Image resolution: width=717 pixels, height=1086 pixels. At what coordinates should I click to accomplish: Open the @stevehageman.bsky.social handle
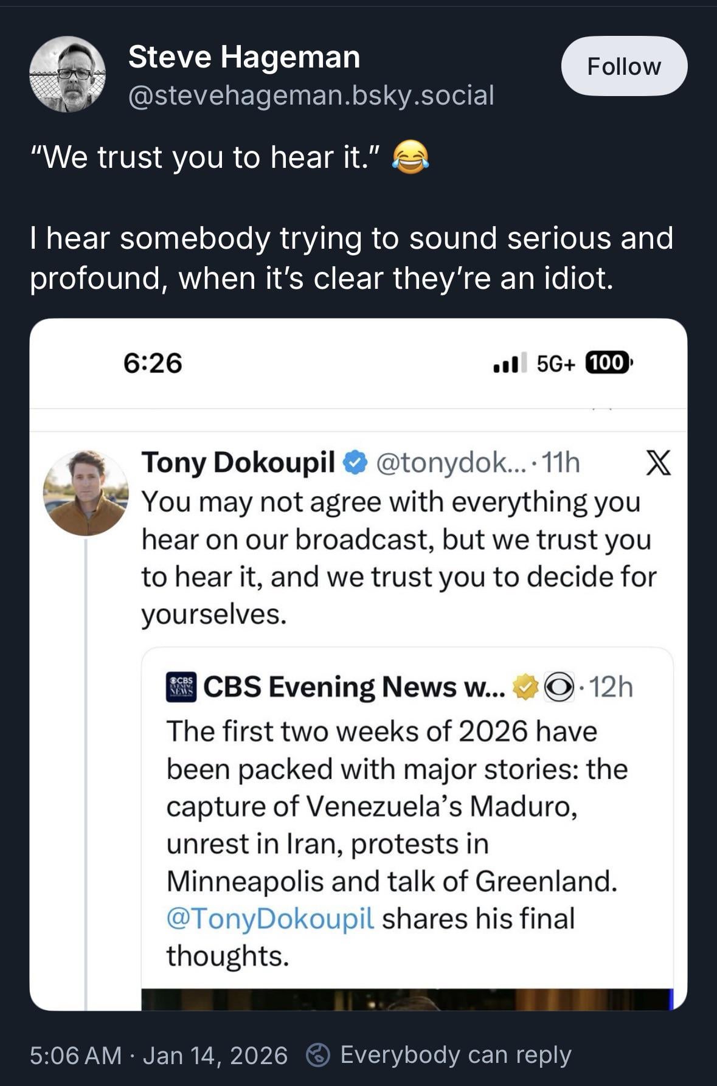(x=311, y=95)
